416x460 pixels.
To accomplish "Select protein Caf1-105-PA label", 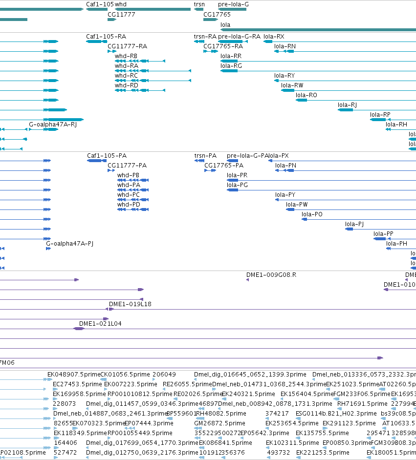I will 107,155.
